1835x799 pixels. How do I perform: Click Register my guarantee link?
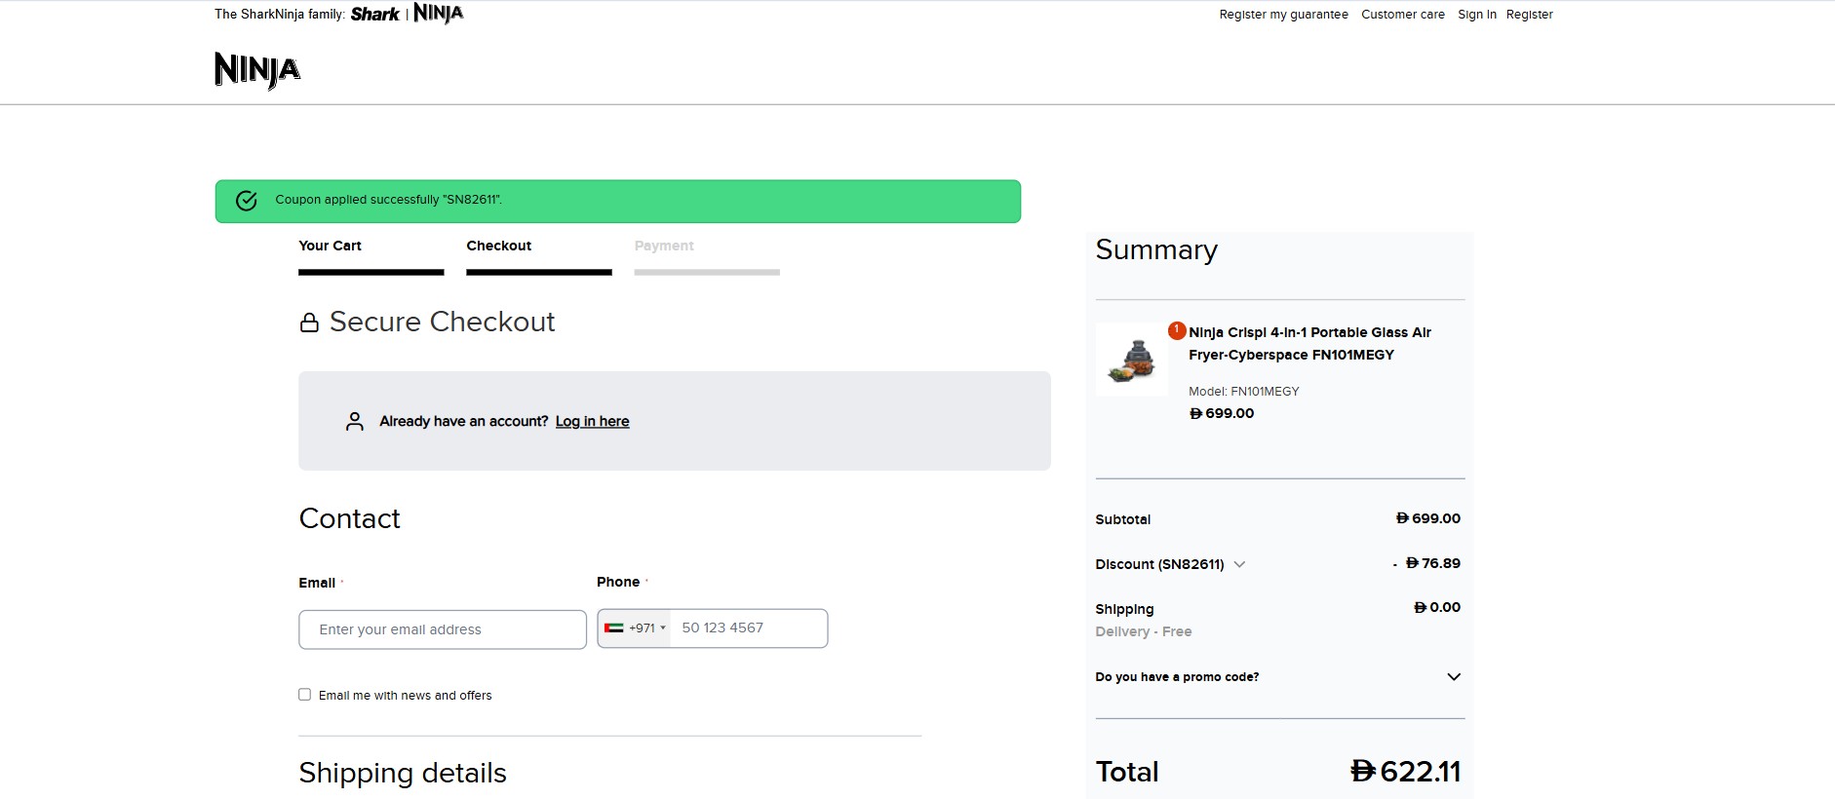(1283, 15)
